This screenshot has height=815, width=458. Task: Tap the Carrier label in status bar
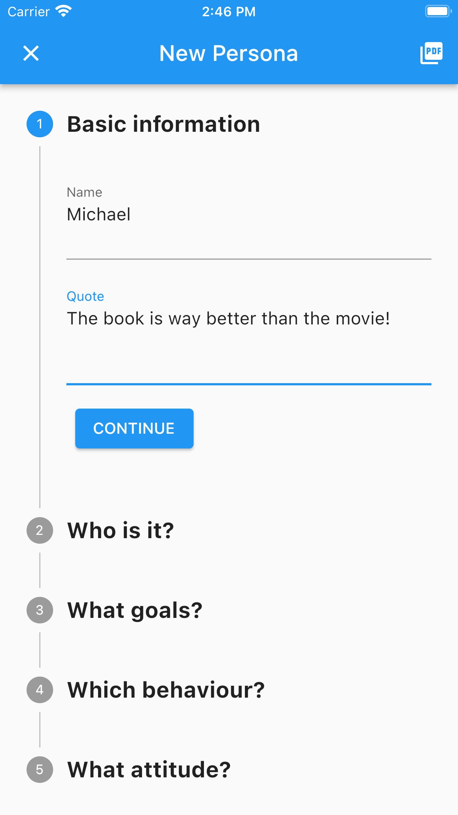pyautogui.click(x=28, y=11)
